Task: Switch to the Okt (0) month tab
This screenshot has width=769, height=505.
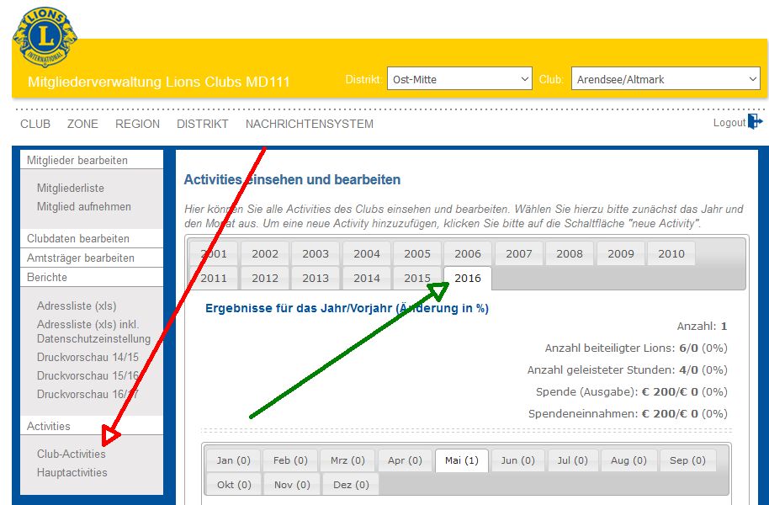Action: coord(234,485)
